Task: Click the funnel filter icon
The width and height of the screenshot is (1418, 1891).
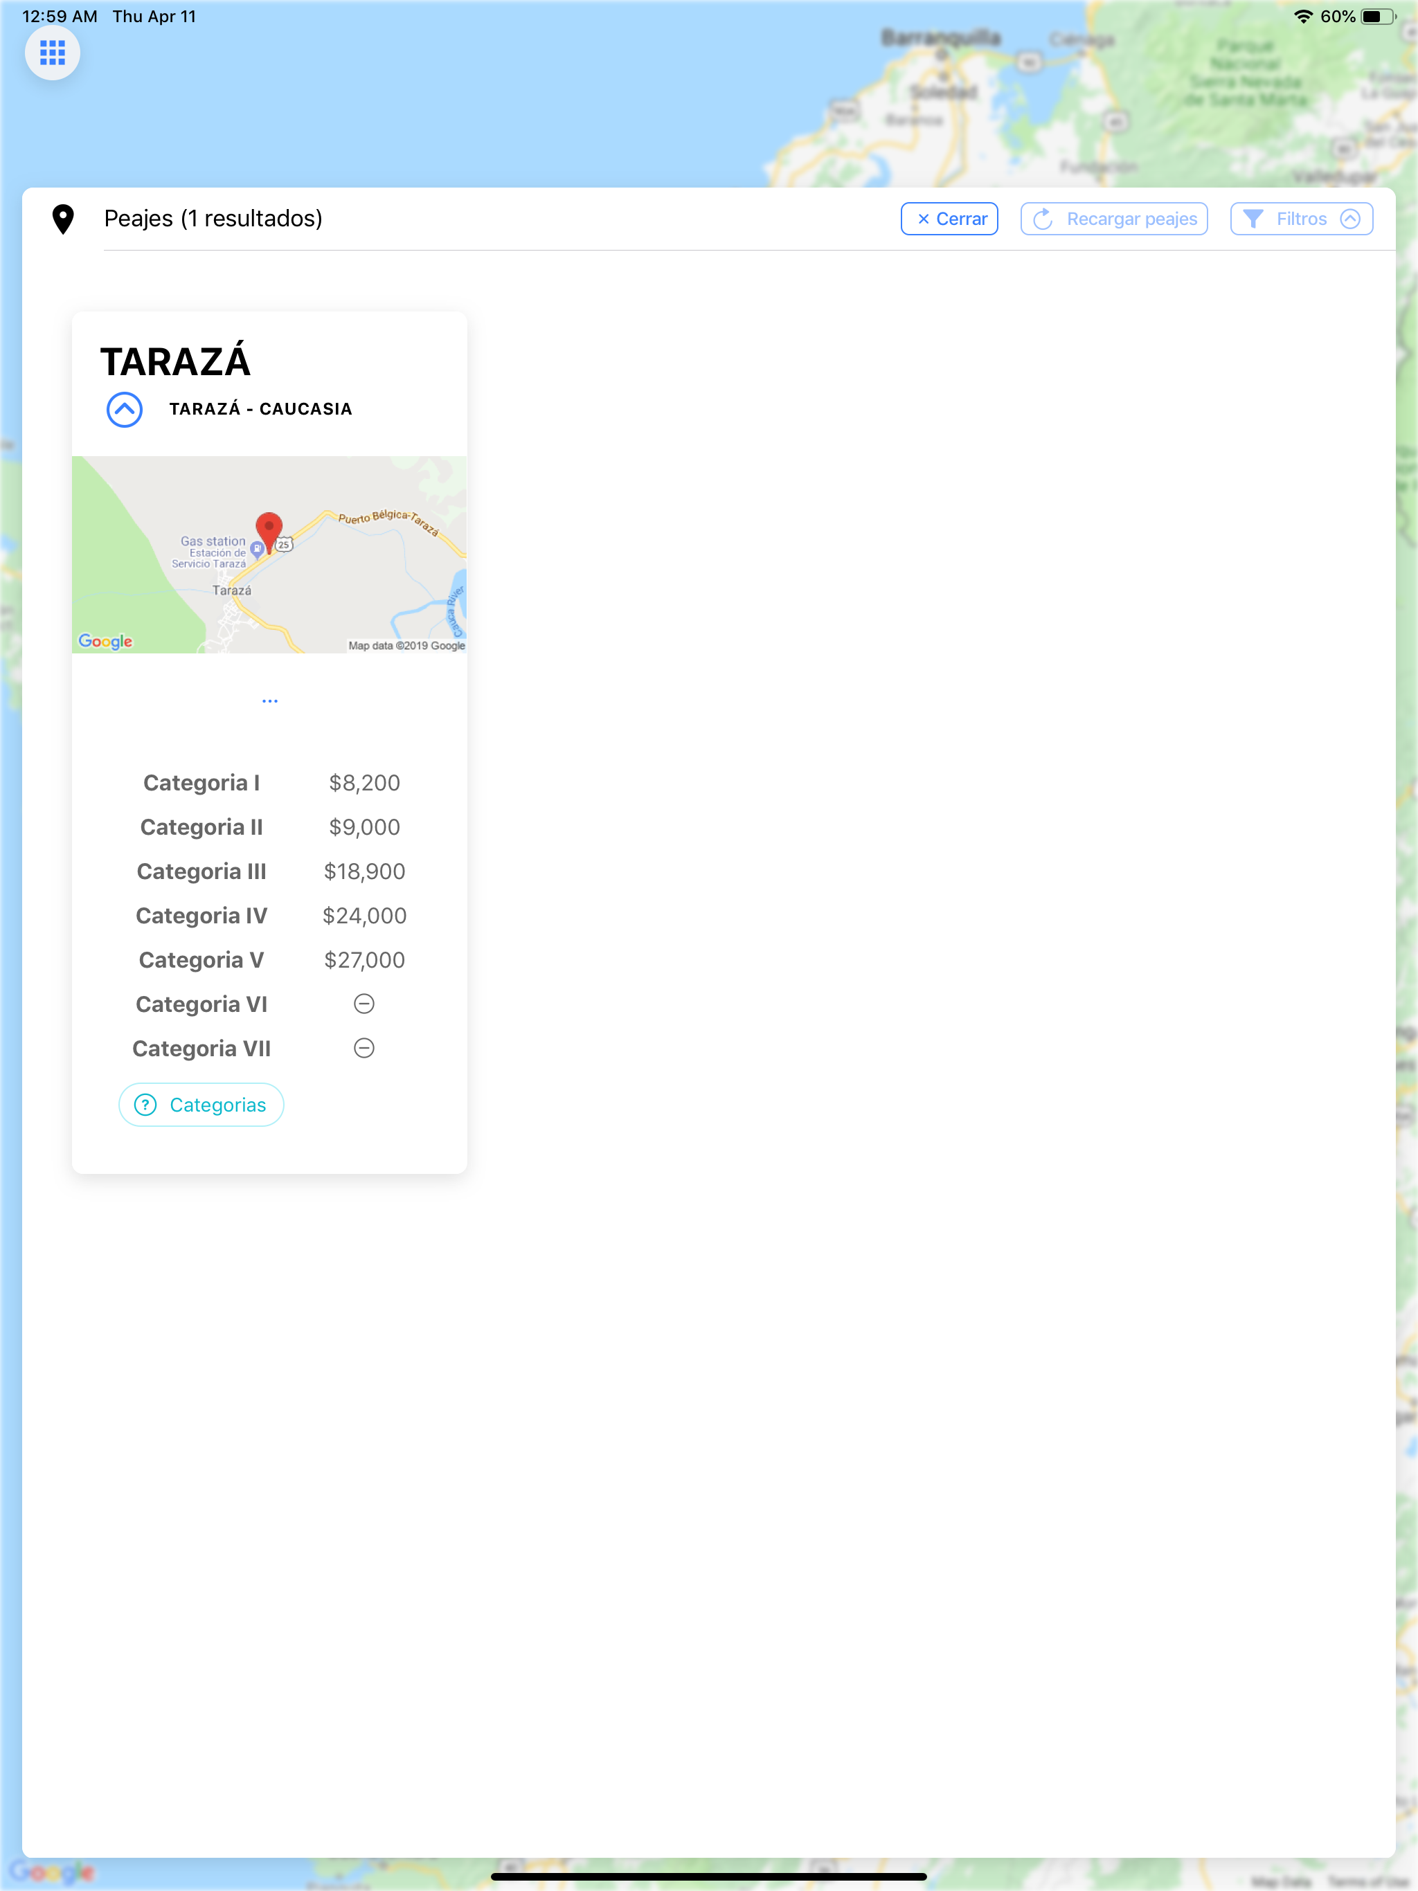Action: (1252, 219)
